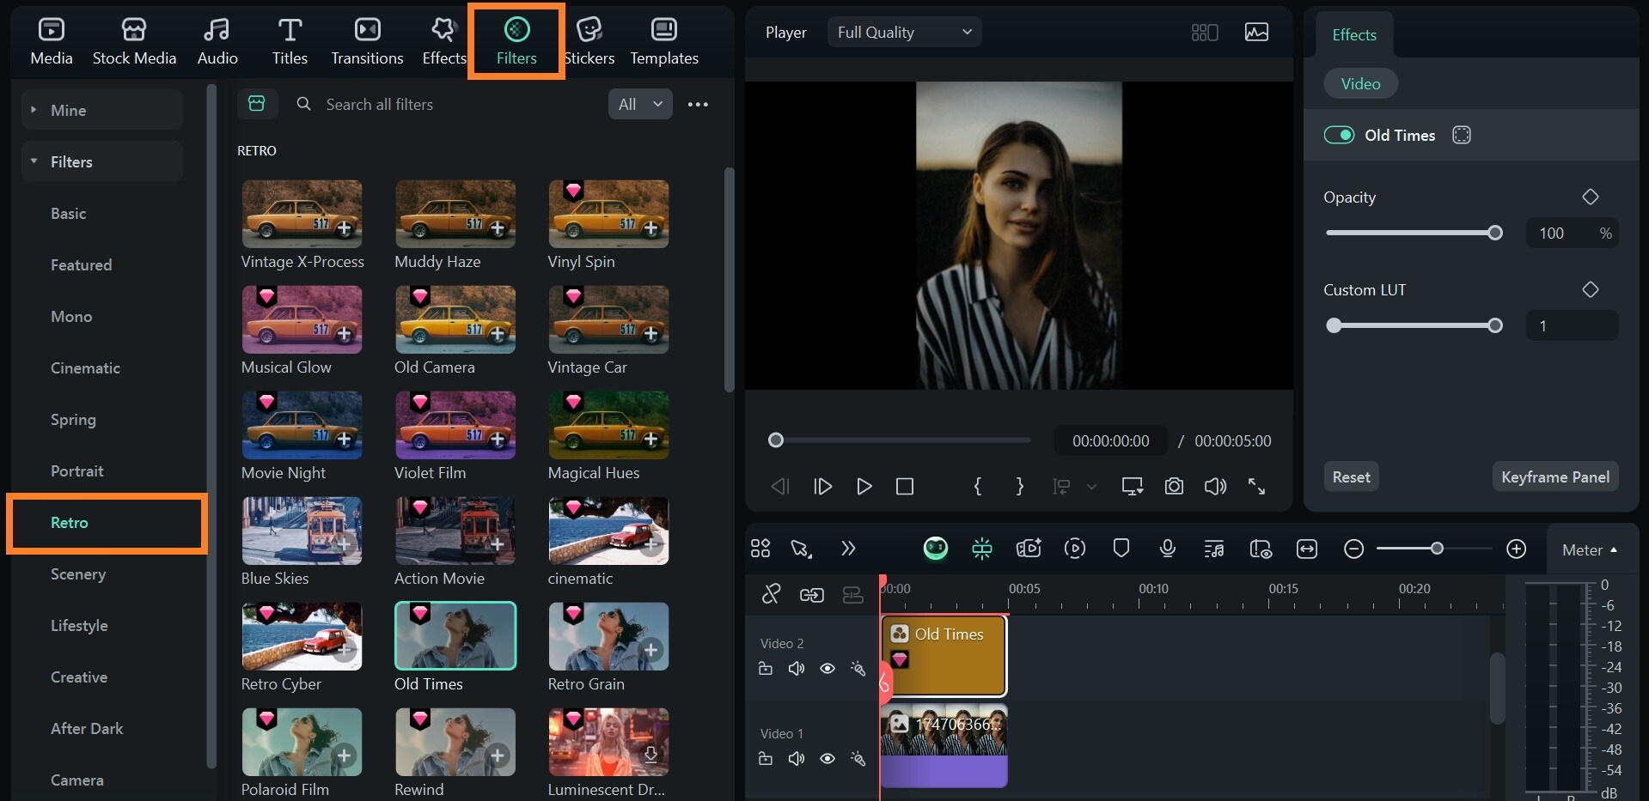The width and height of the screenshot is (1649, 801).
Task: Lock the Video 1 track
Action: pos(766,759)
